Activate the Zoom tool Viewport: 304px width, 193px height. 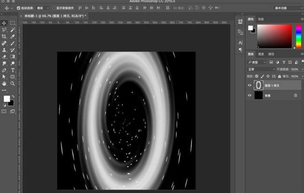click(x=13, y=83)
